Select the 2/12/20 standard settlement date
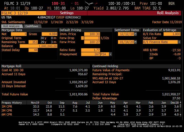The image size is (184, 132). tap(72, 22)
